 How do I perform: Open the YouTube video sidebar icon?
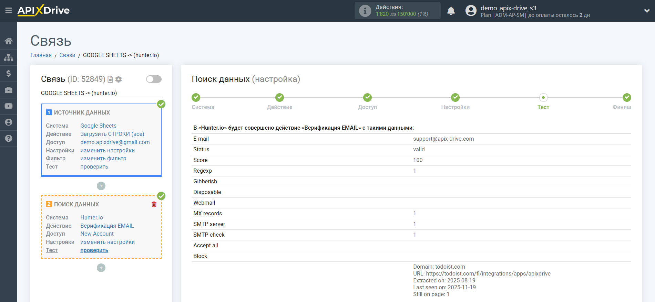[9, 106]
